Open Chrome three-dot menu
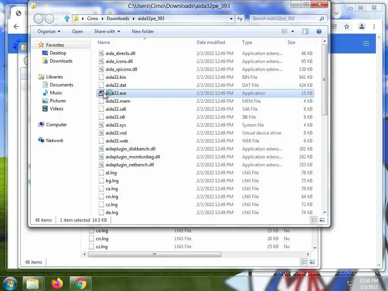Viewport: 388px width, 291px height. click(x=374, y=27)
